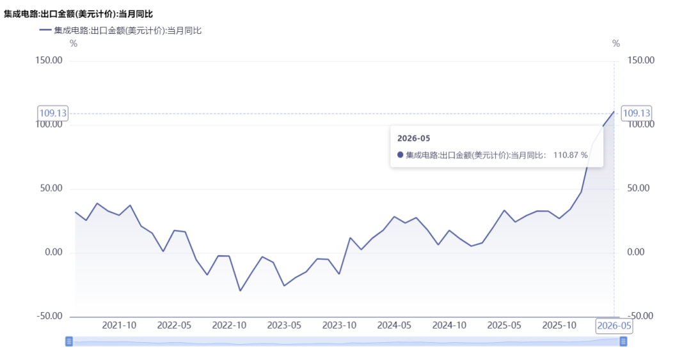
Task: Click the tooltip date 2026-05
Action: click(x=413, y=139)
